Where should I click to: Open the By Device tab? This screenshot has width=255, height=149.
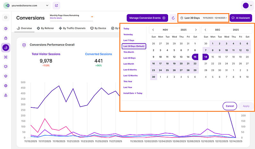coord(98,28)
